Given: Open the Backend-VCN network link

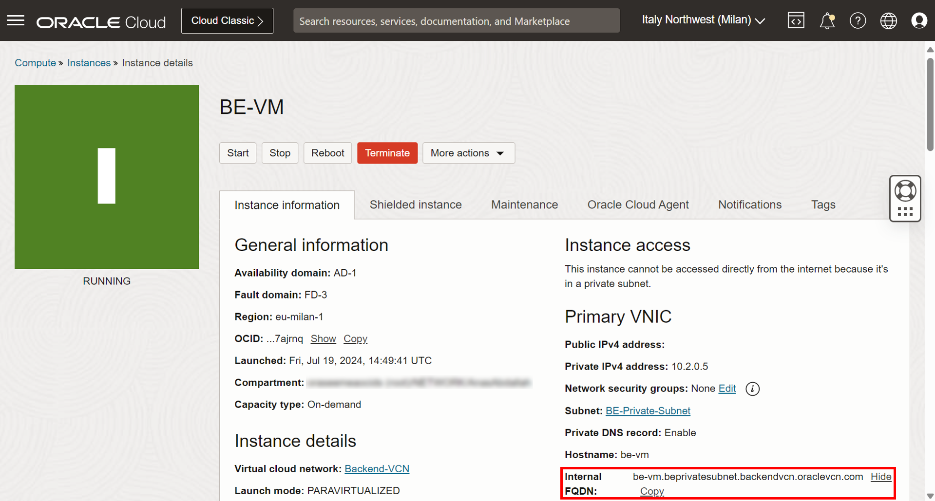Looking at the screenshot, I should [x=377, y=468].
